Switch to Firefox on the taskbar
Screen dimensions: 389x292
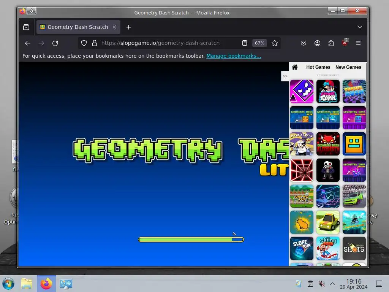click(46, 284)
